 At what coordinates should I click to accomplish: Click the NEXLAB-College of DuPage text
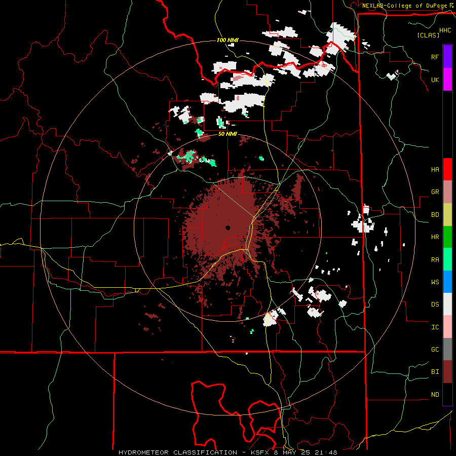pos(404,6)
